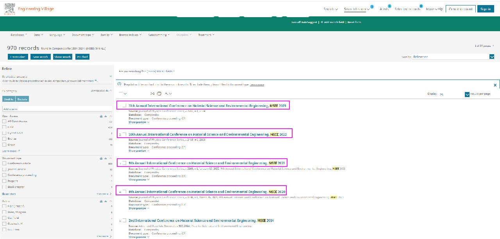The width and height of the screenshot is (500, 239).
Task: Click the Add search field link
Action: pyautogui.click(x=333, y=22)
